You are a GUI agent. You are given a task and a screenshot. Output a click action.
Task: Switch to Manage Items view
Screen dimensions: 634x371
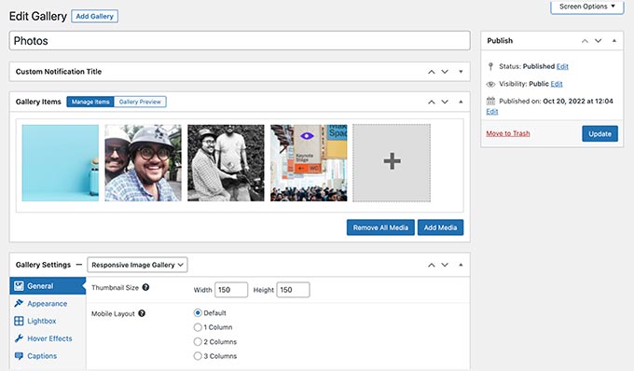[90, 102]
